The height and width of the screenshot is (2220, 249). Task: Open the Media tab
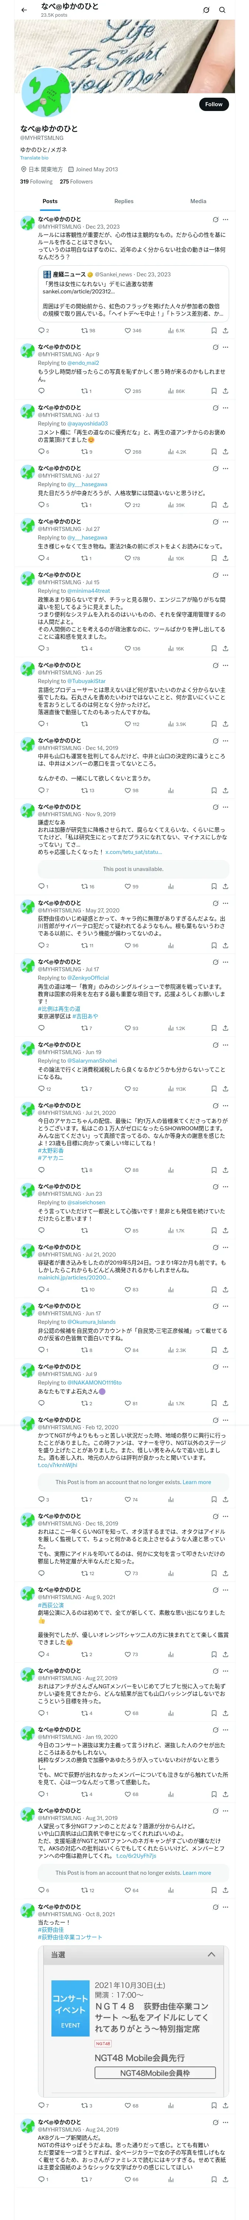(x=198, y=201)
